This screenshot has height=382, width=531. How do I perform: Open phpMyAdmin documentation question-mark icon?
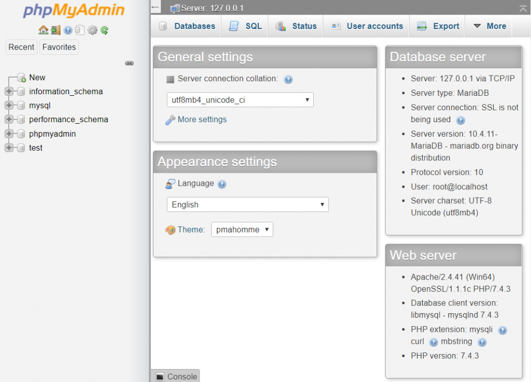(68, 30)
